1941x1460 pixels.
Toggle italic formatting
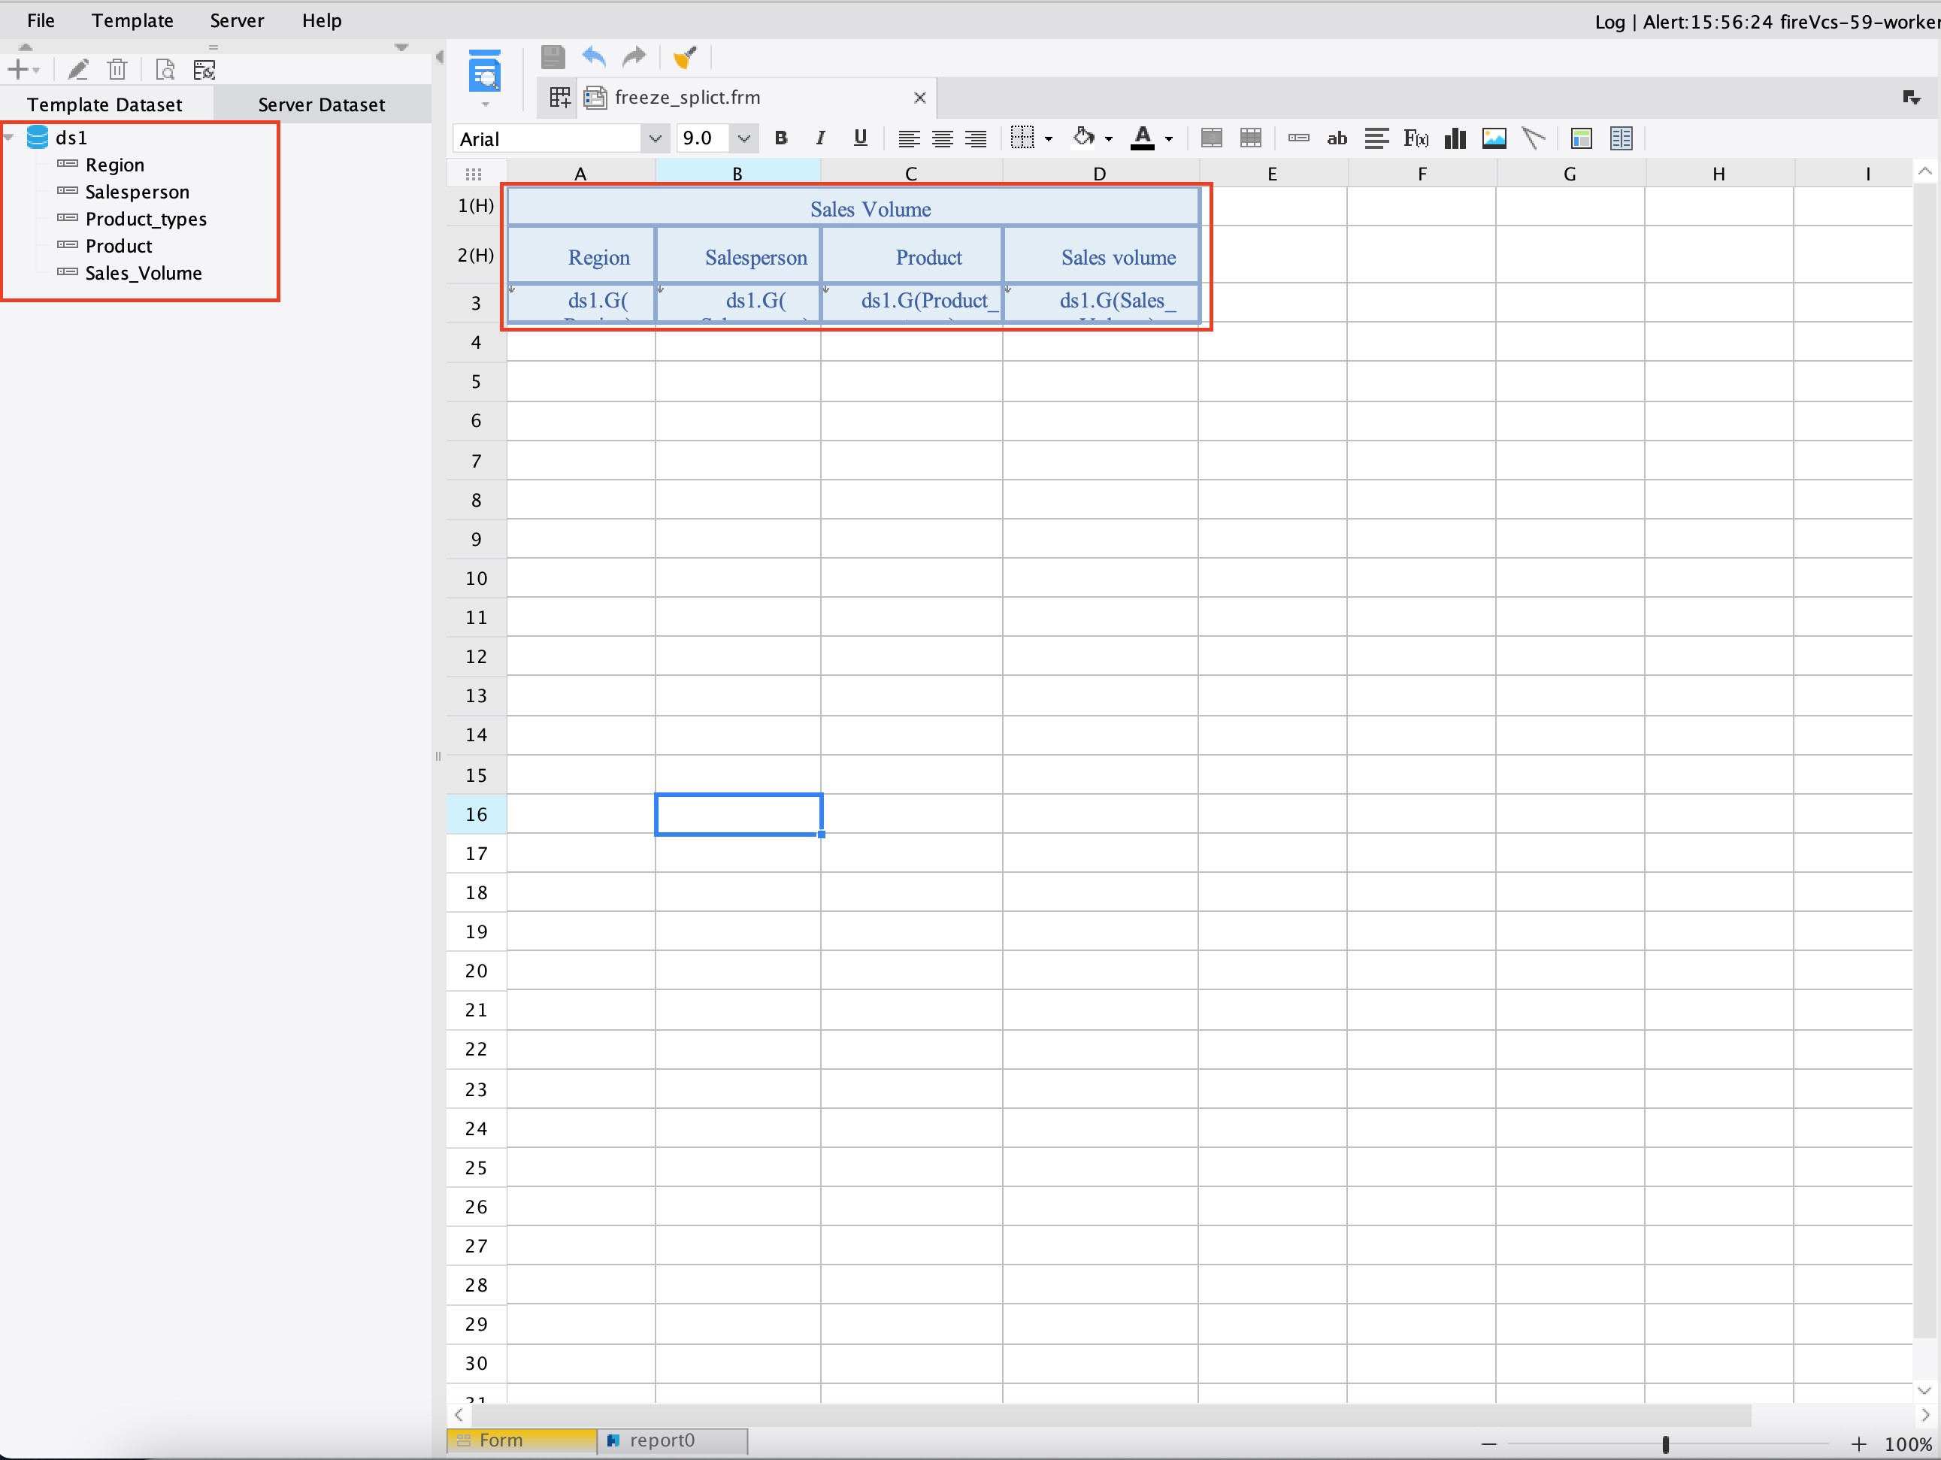[820, 138]
